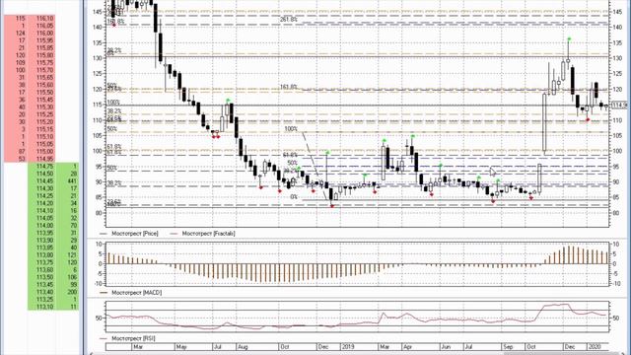This screenshot has height=355, width=631.
Task: Click the 115,80 ask price level
Action: [x=30, y=55]
